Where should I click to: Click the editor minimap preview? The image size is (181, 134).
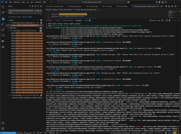click(174, 14)
